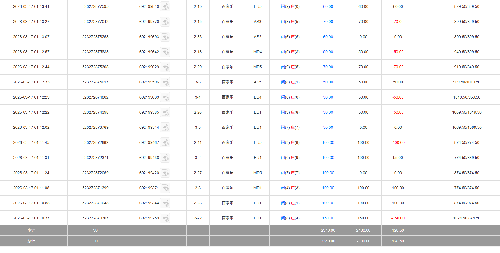Click 100.00 bet amount for order 523272872371
Viewport: 500px width, 253px height.
pyautogui.click(x=328, y=158)
